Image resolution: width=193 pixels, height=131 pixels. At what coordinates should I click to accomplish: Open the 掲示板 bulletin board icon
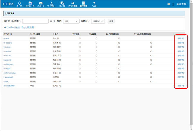(62, 4)
